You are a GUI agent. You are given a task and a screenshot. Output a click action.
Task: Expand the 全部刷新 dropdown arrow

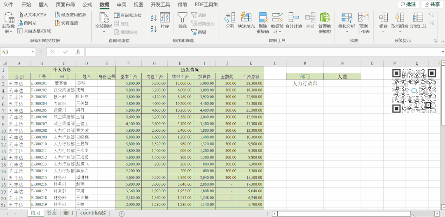[x=103, y=31]
